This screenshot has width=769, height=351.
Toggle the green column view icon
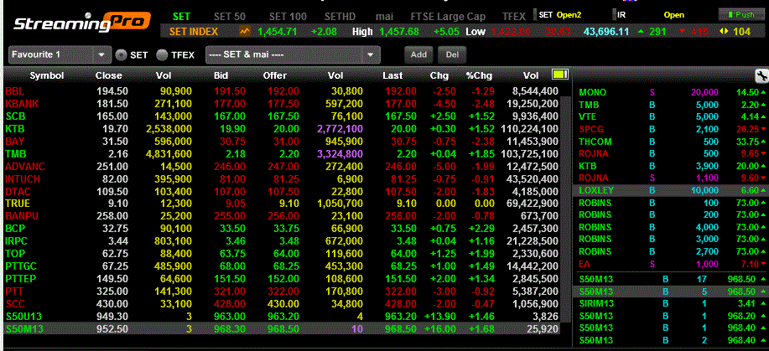(x=559, y=75)
